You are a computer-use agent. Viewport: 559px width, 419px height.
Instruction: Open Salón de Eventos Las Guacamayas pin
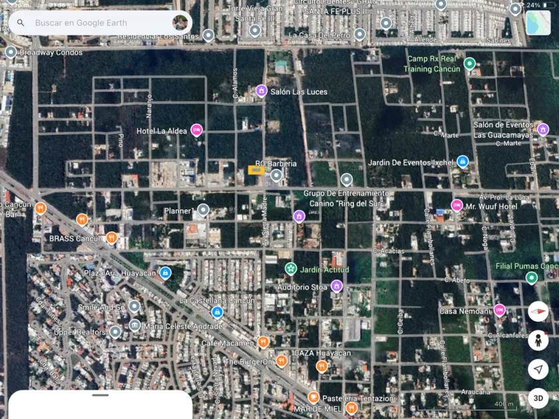pyautogui.click(x=543, y=130)
